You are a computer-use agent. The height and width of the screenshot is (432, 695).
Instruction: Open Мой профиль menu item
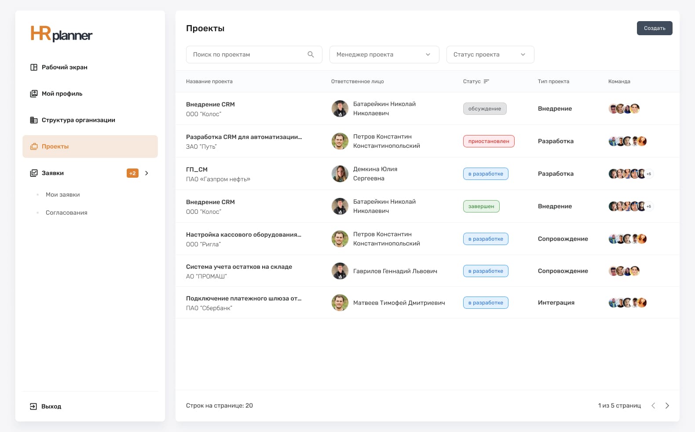[x=90, y=94]
